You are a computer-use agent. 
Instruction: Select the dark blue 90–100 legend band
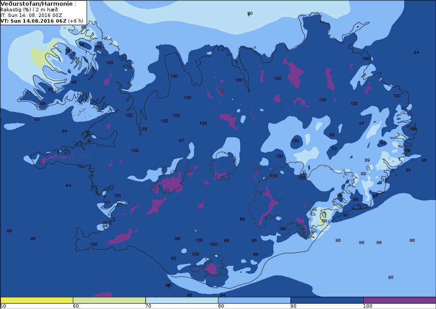pos(327,300)
